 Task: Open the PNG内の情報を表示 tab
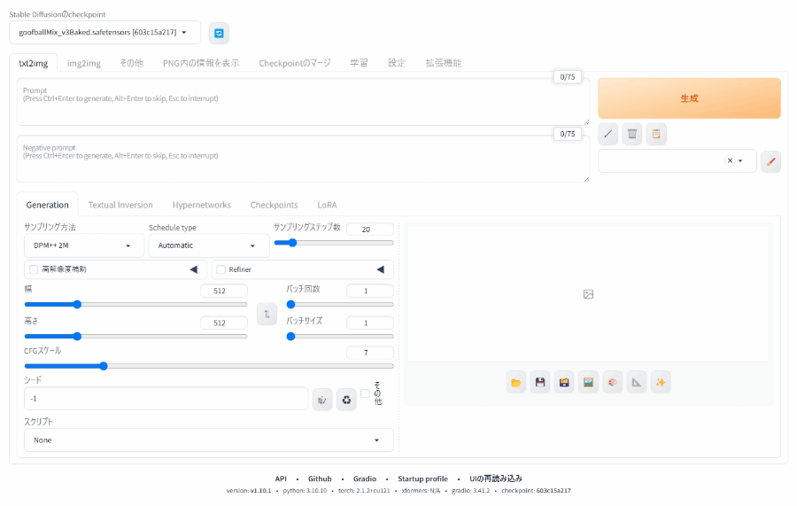click(x=201, y=63)
